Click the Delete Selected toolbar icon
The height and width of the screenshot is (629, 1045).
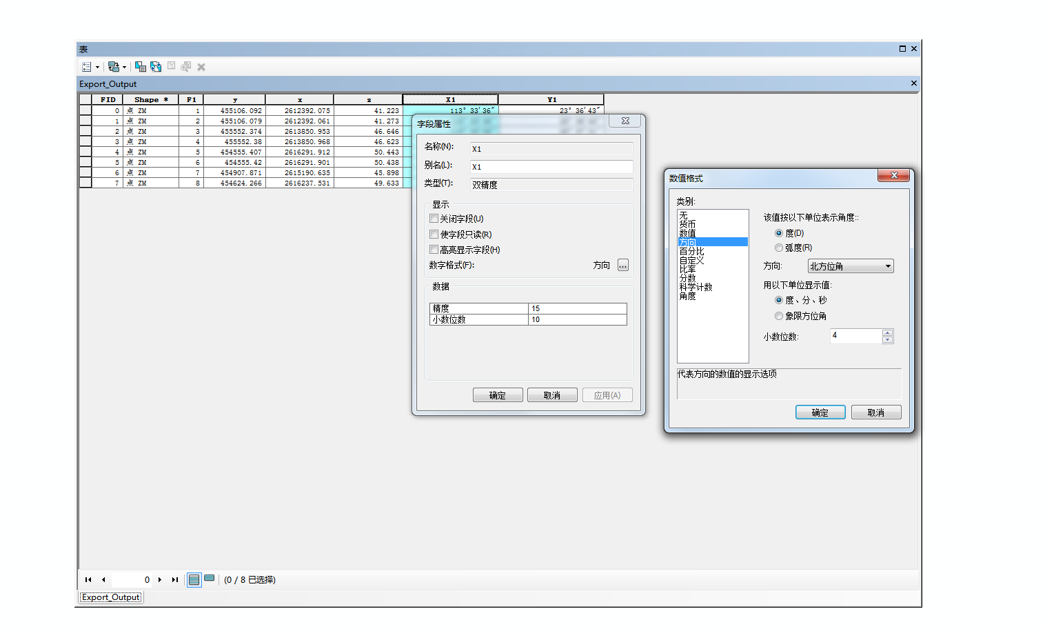(x=201, y=67)
